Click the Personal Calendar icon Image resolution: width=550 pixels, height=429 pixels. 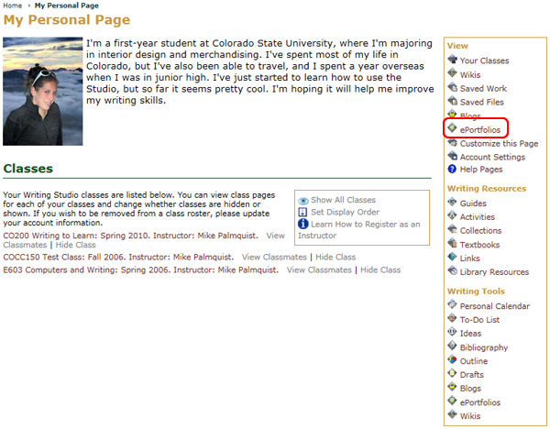point(453,304)
